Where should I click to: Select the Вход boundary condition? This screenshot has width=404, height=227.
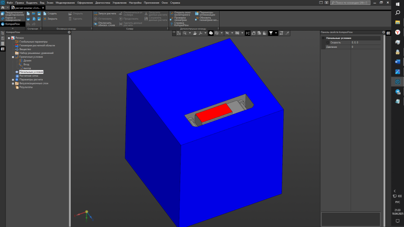(x=26, y=65)
